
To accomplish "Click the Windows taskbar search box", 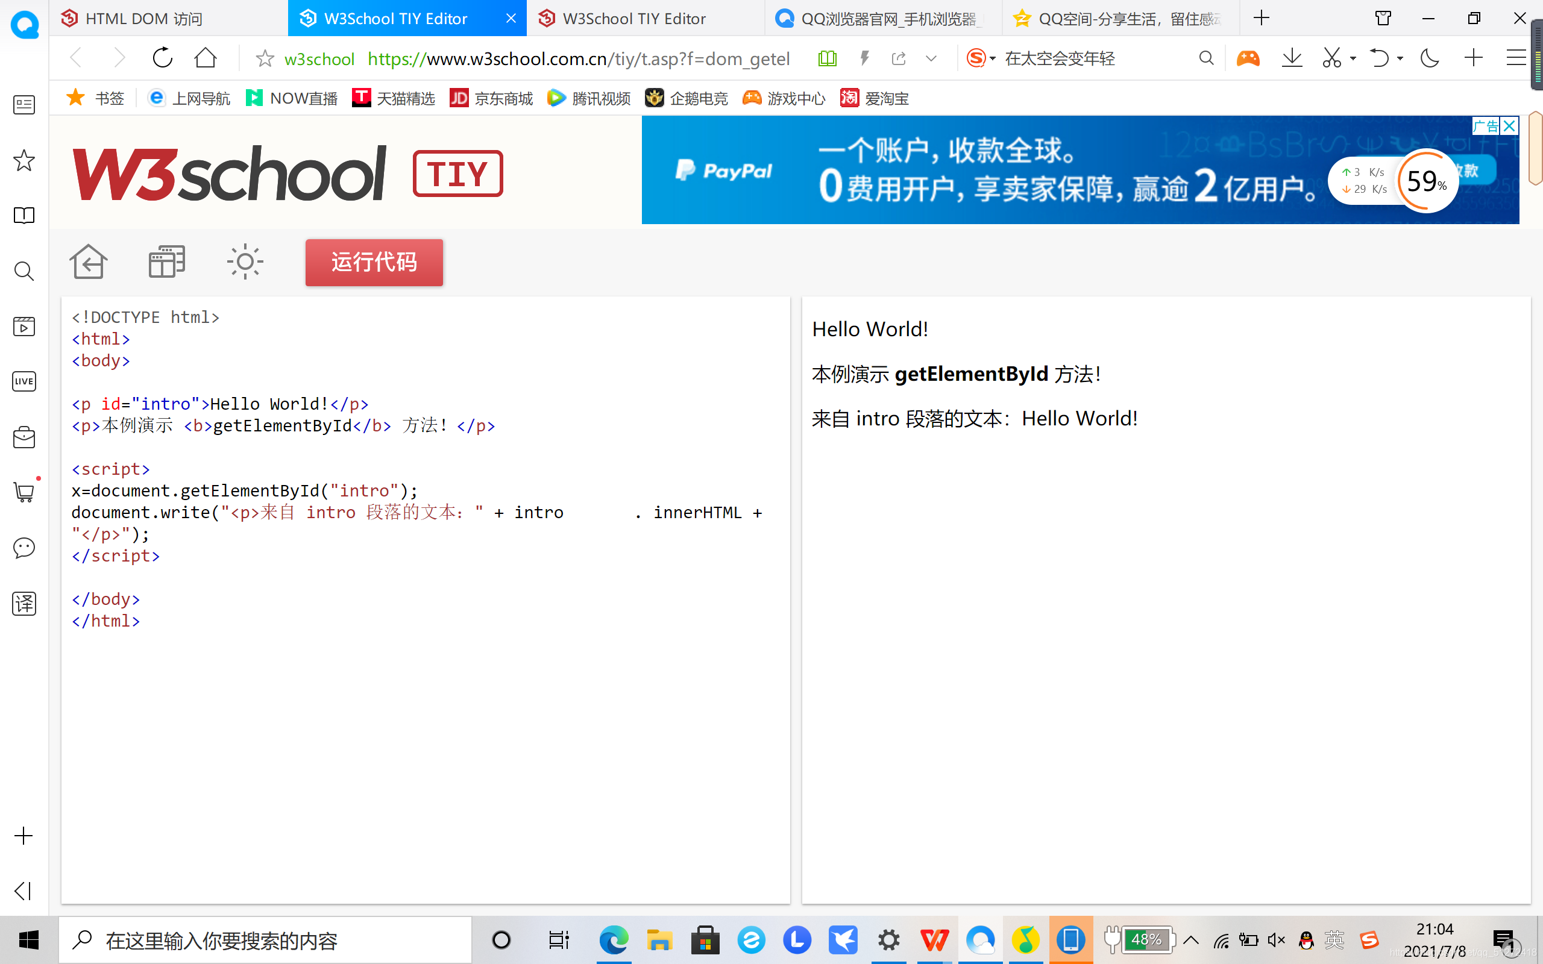I will (x=265, y=940).
